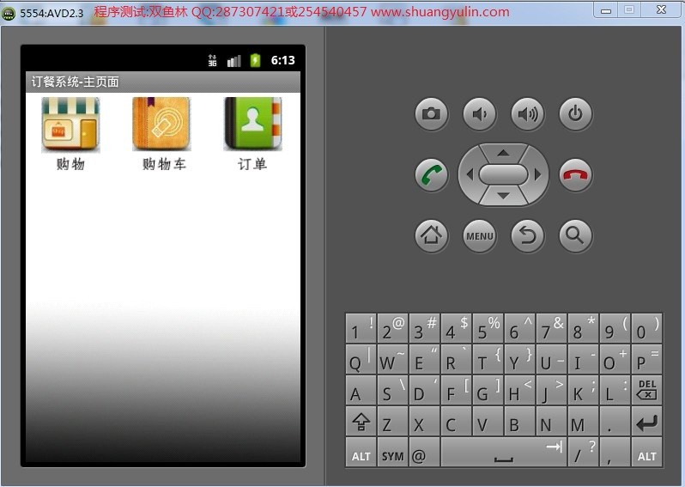Open the 购物车 shopping cart icon
The width and height of the screenshot is (685, 487).
(x=161, y=125)
